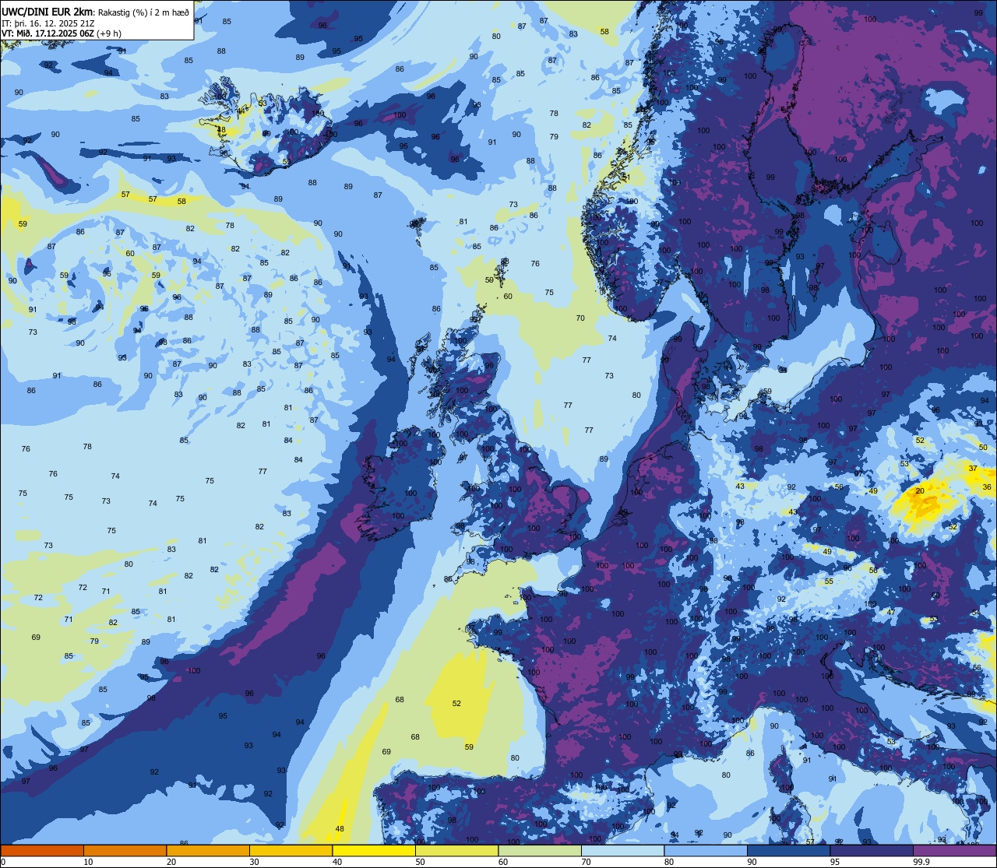The image size is (997, 868).
Task: Click the 50–60 % pale yellow legend segment
Action: (x=456, y=850)
